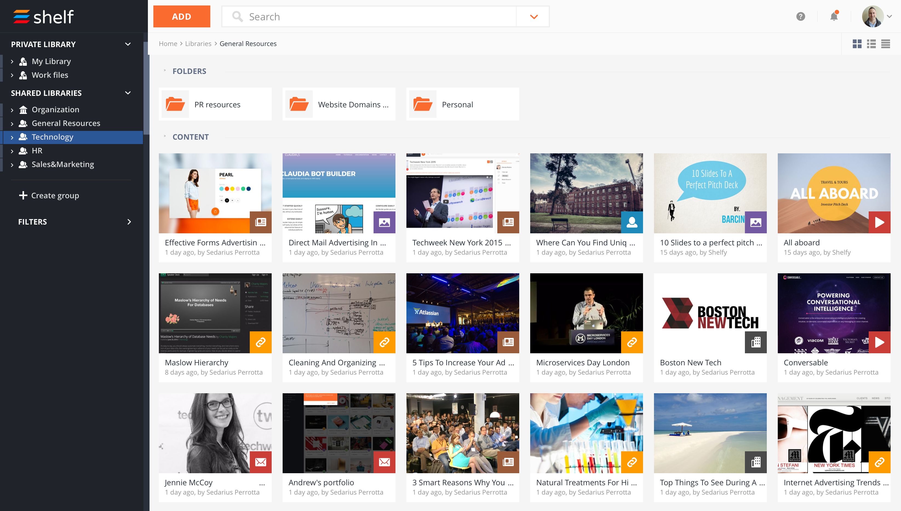This screenshot has width=901, height=511.
Task: Click contact icon on Where Can You Find card
Action: pos(632,222)
